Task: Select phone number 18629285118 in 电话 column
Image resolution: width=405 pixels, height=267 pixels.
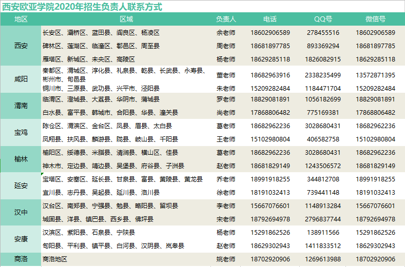Action: [x=270, y=59]
